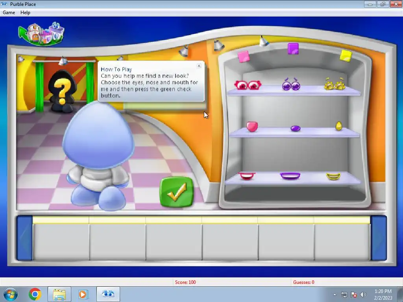Click the right blue guess-history arrow panel
The height and width of the screenshot is (302, 403).
point(379,238)
